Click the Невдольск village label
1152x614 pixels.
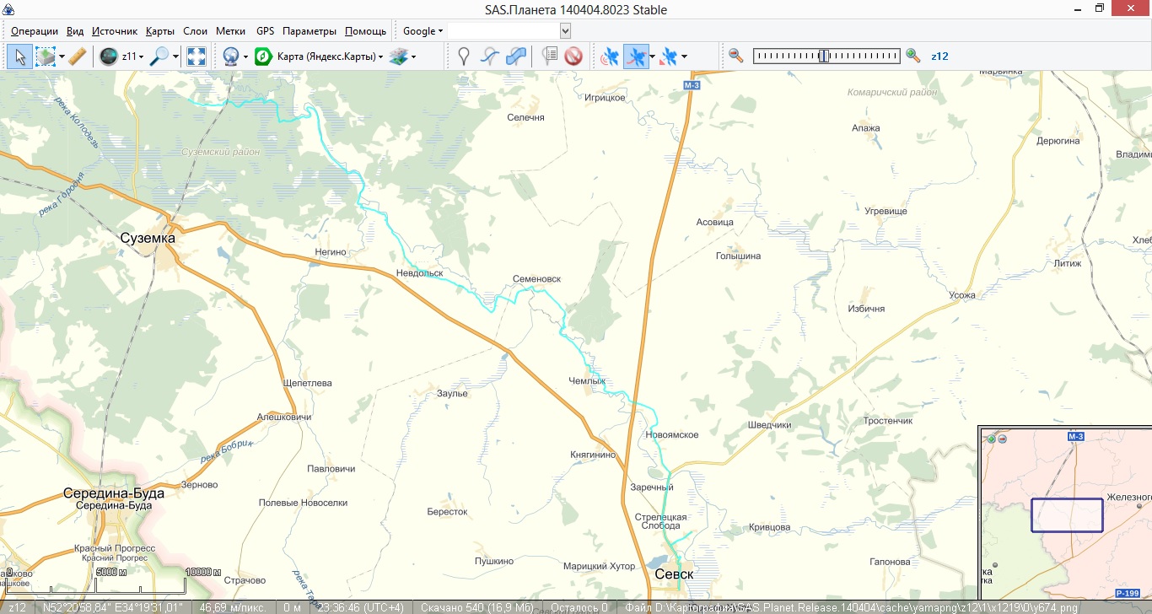click(x=419, y=273)
